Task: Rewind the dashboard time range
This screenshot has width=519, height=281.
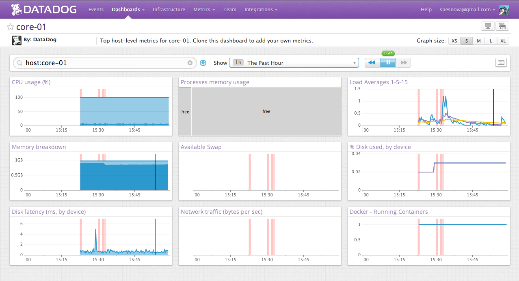Action: [372, 62]
